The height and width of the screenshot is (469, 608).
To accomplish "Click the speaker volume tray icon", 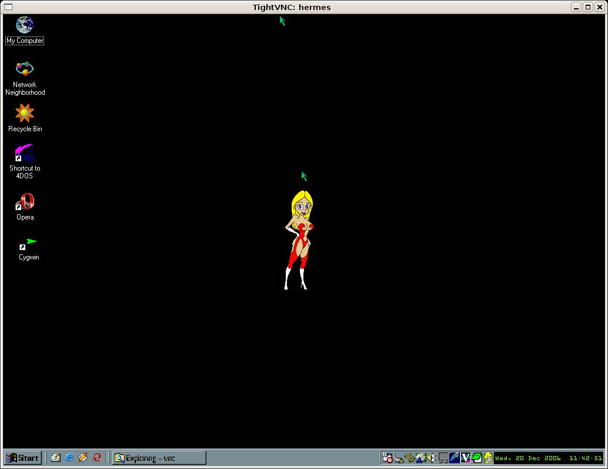I will click(x=430, y=458).
